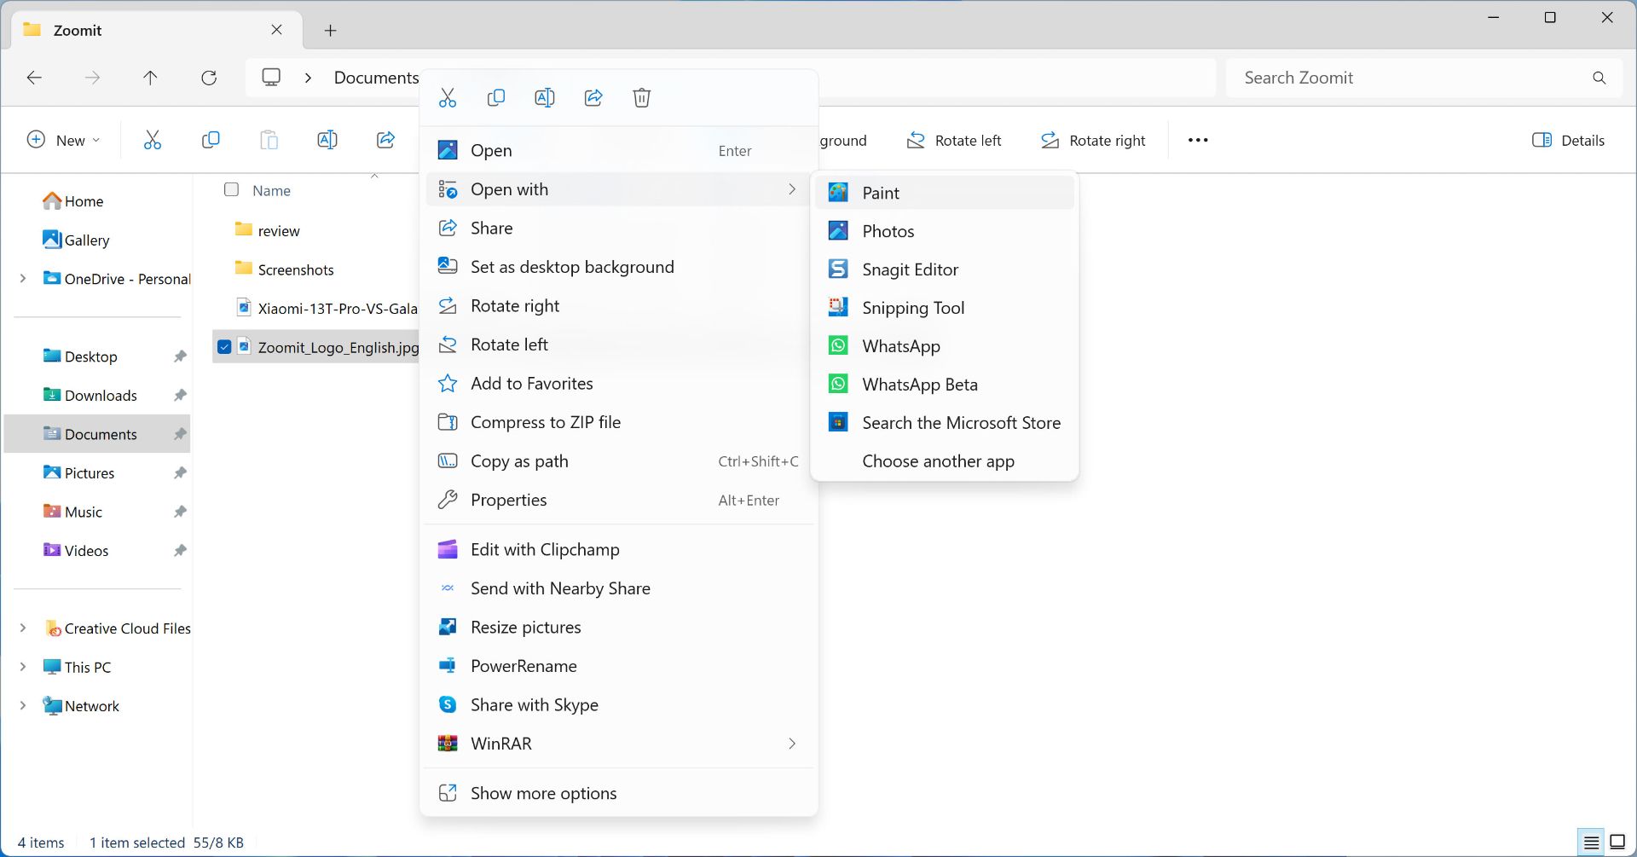Viewport: 1637px width, 857px height.
Task: Click the Cut scissors icon in context menu
Action: [x=448, y=98]
